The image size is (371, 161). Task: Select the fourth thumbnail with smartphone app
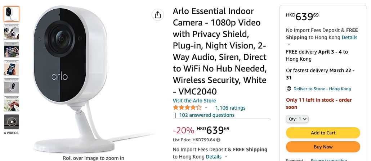pos(12,68)
